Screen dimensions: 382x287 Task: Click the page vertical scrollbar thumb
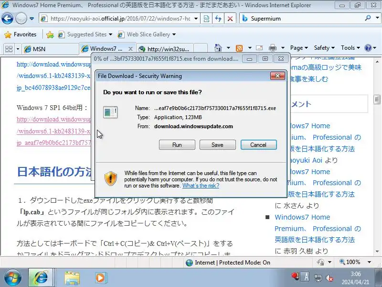[x=377, y=99]
